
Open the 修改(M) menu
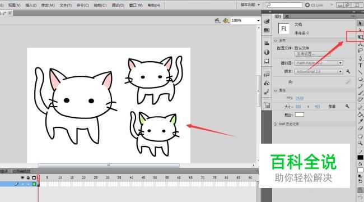coord(48,5)
